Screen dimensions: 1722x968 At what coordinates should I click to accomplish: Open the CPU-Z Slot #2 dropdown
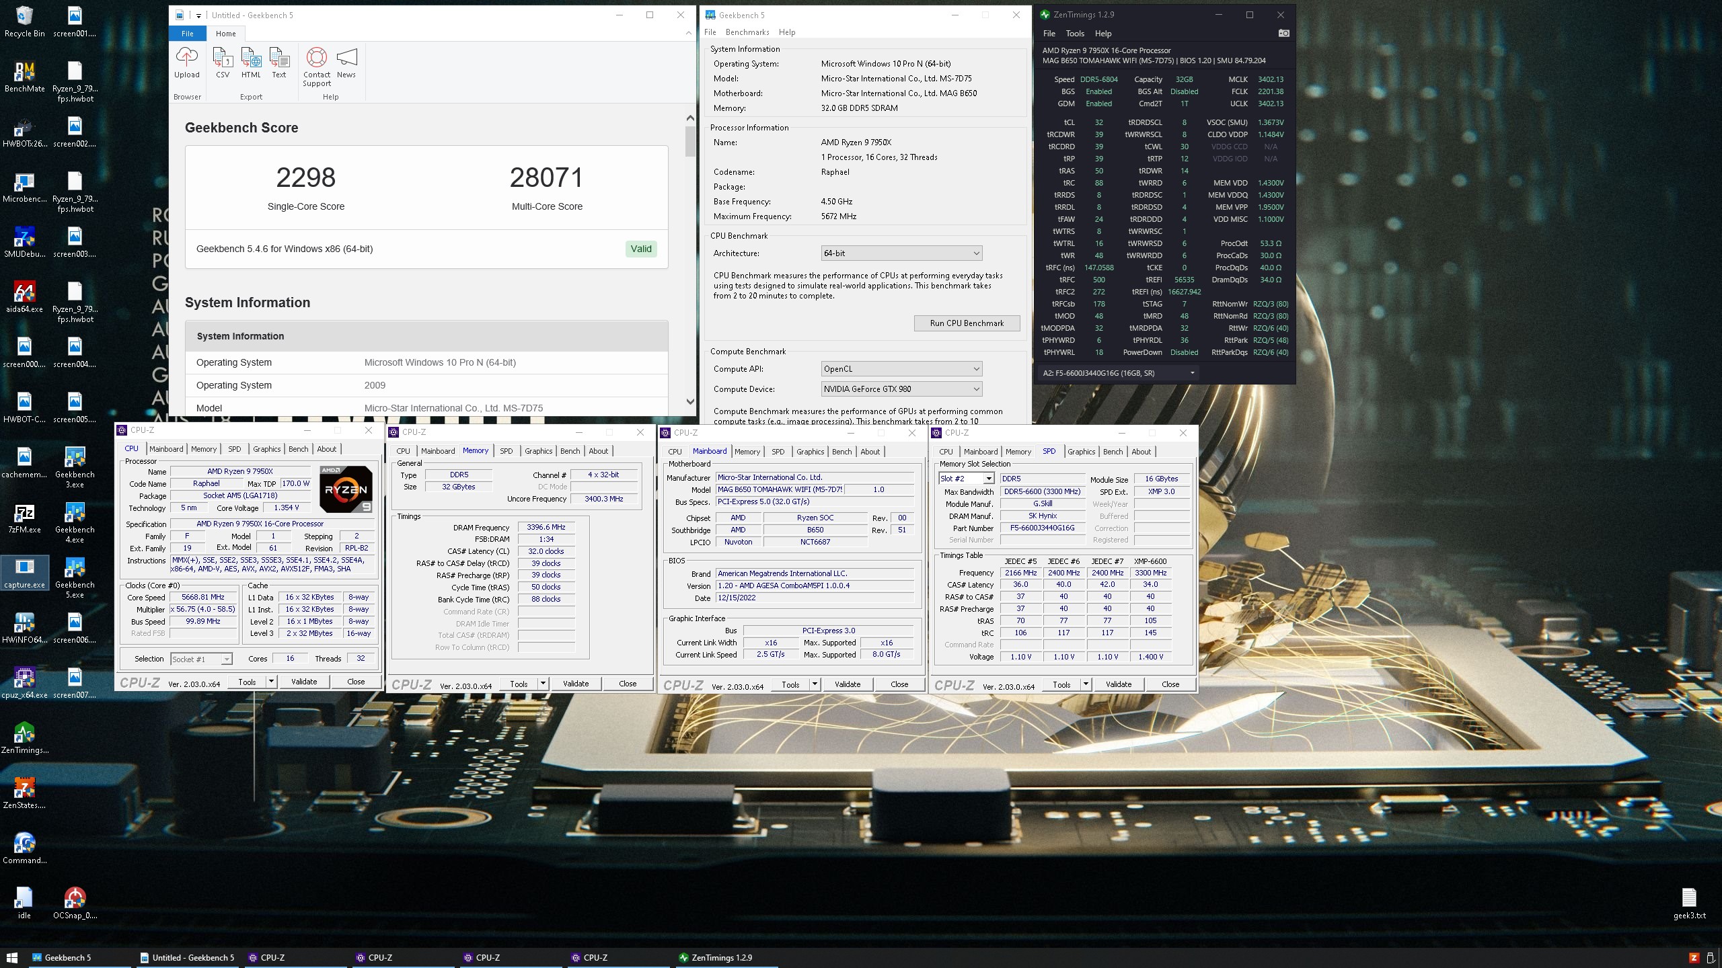coord(966,479)
